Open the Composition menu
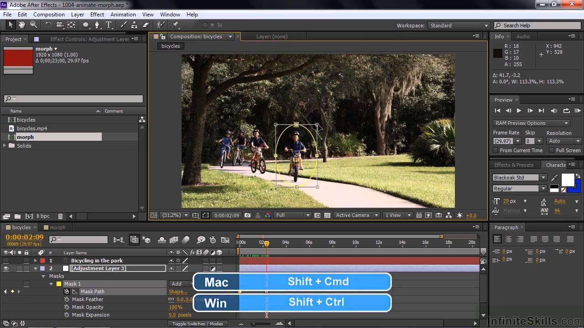 (49, 15)
